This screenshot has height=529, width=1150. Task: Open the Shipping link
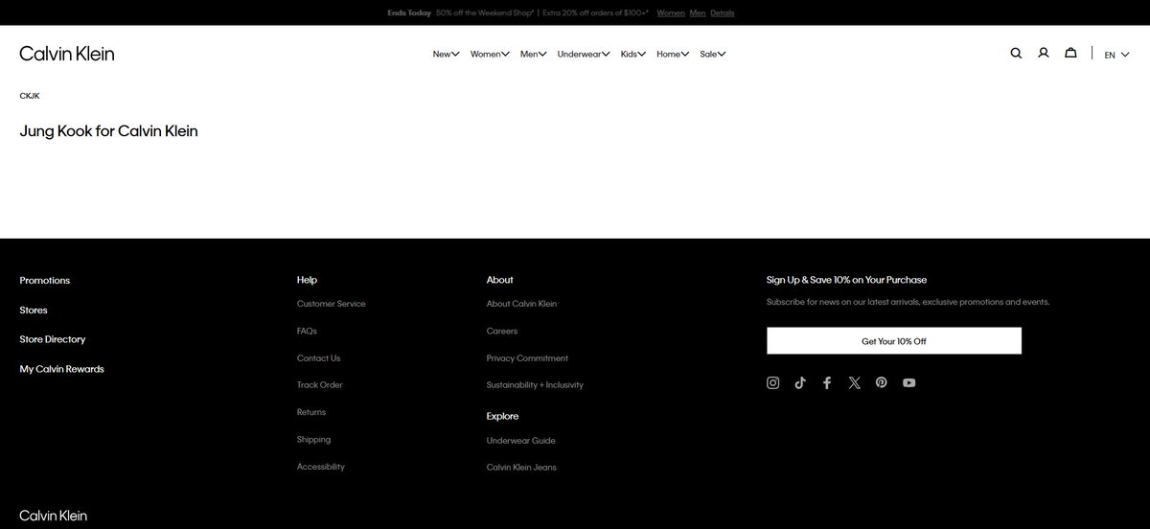tap(314, 440)
